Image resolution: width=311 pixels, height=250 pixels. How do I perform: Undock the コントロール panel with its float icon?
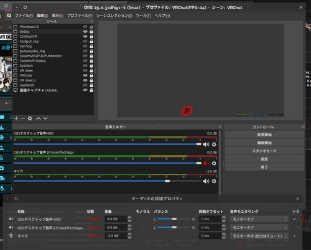tap(303, 127)
